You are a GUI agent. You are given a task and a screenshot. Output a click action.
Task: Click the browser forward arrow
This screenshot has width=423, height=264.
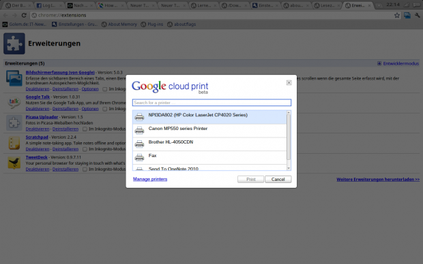tap(14, 16)
